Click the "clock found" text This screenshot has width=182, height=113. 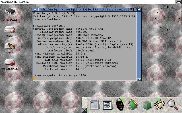(x=85, y=51)
